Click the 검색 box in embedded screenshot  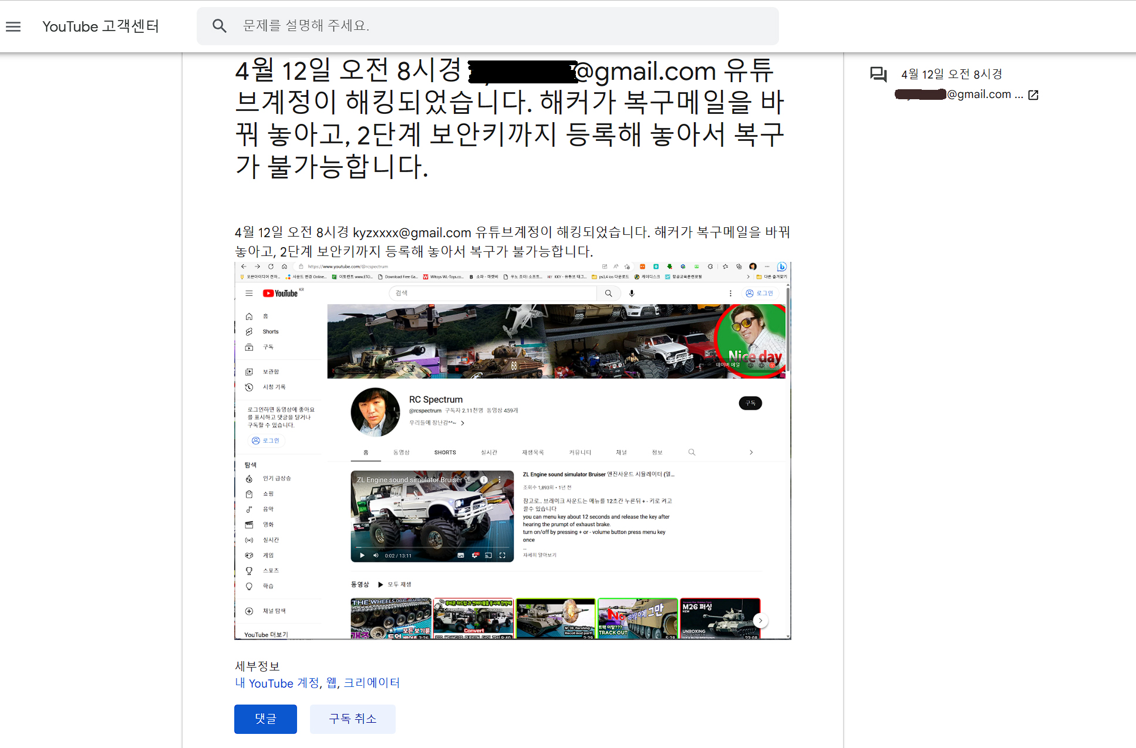(492, 293)
